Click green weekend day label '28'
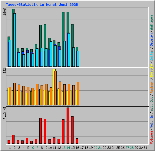Screen dimensions: 155x151 pyautogui.click(x=132, y=148)
